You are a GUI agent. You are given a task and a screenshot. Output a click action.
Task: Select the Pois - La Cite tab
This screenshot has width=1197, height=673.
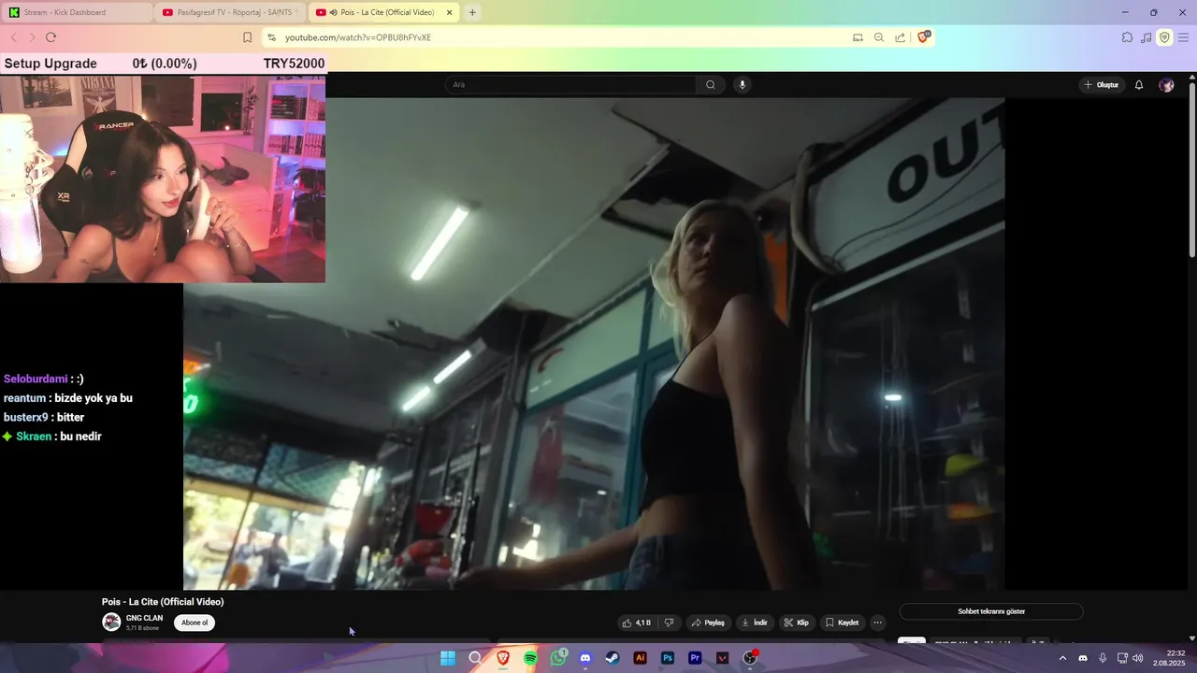[383, 12]
